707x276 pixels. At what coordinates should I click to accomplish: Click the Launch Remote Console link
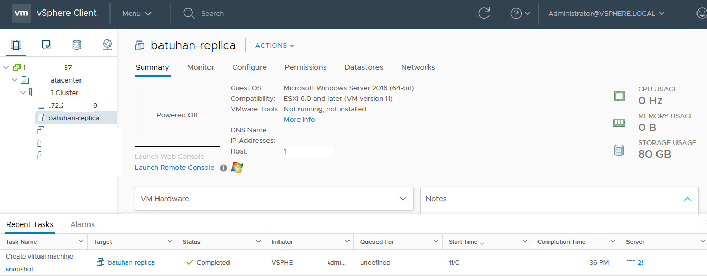[x=174, y=168]
